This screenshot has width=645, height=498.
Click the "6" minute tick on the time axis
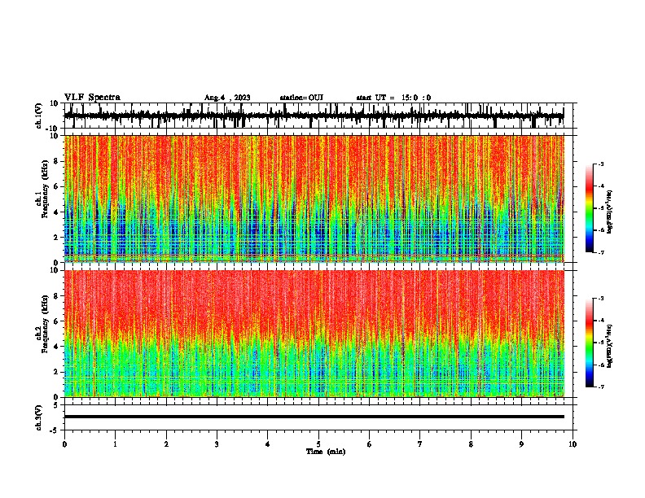point(370,444)
